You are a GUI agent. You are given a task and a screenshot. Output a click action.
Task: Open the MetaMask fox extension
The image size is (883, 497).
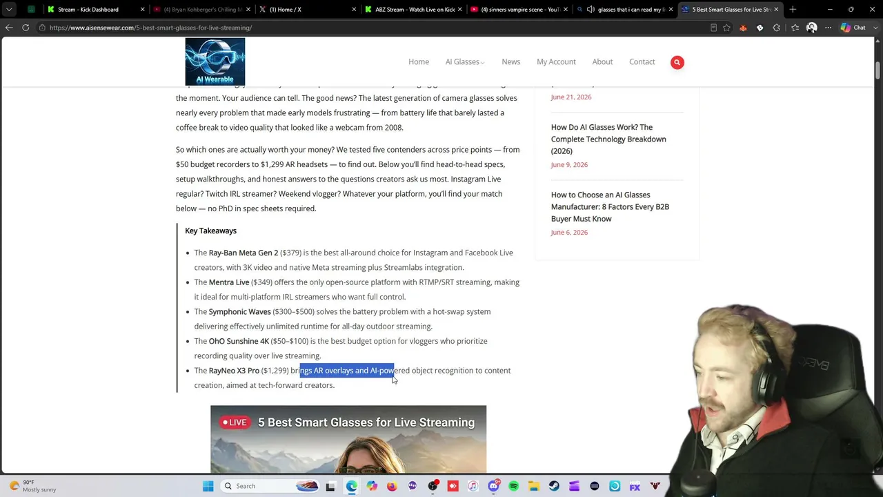tap(743, 28)
